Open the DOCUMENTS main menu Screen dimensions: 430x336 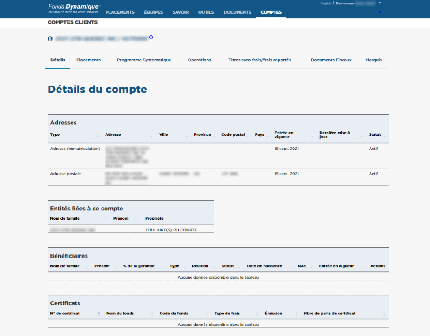click(x=237, y=12)
